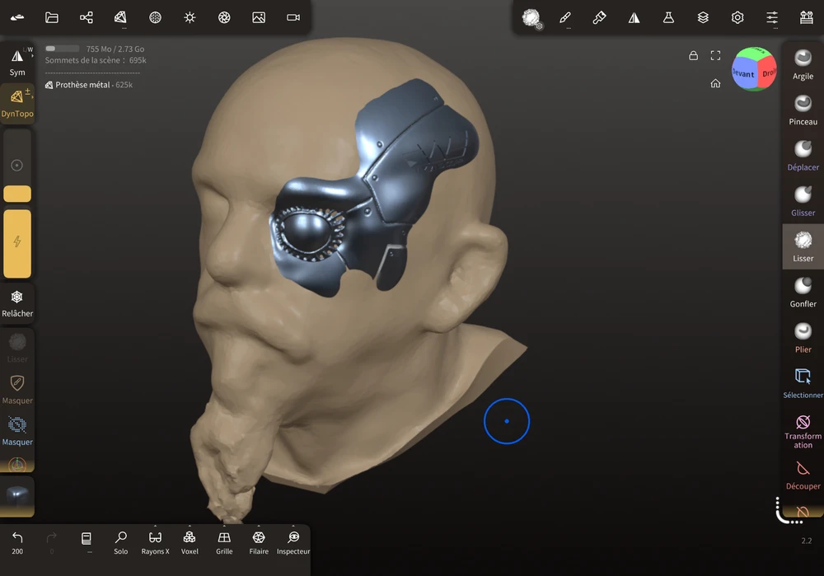Open the settings gear menu
The image size is (824, 576).
(x=737, y=17)
